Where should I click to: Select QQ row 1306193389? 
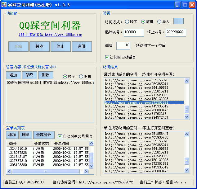click(48, 165)
